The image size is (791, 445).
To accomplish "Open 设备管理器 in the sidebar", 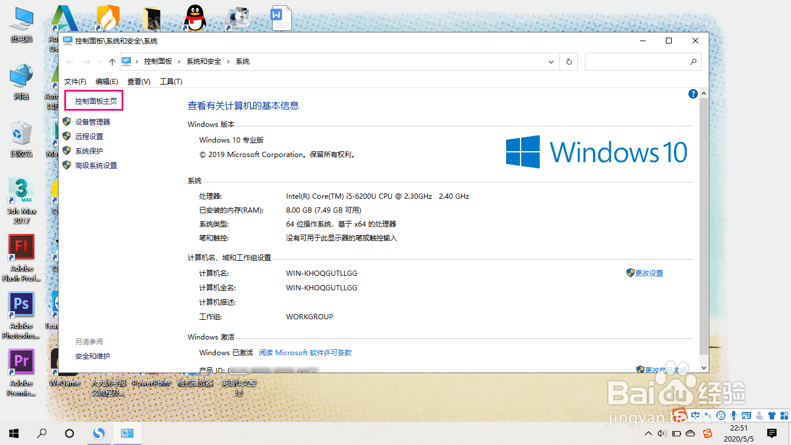I will (93, 122).
